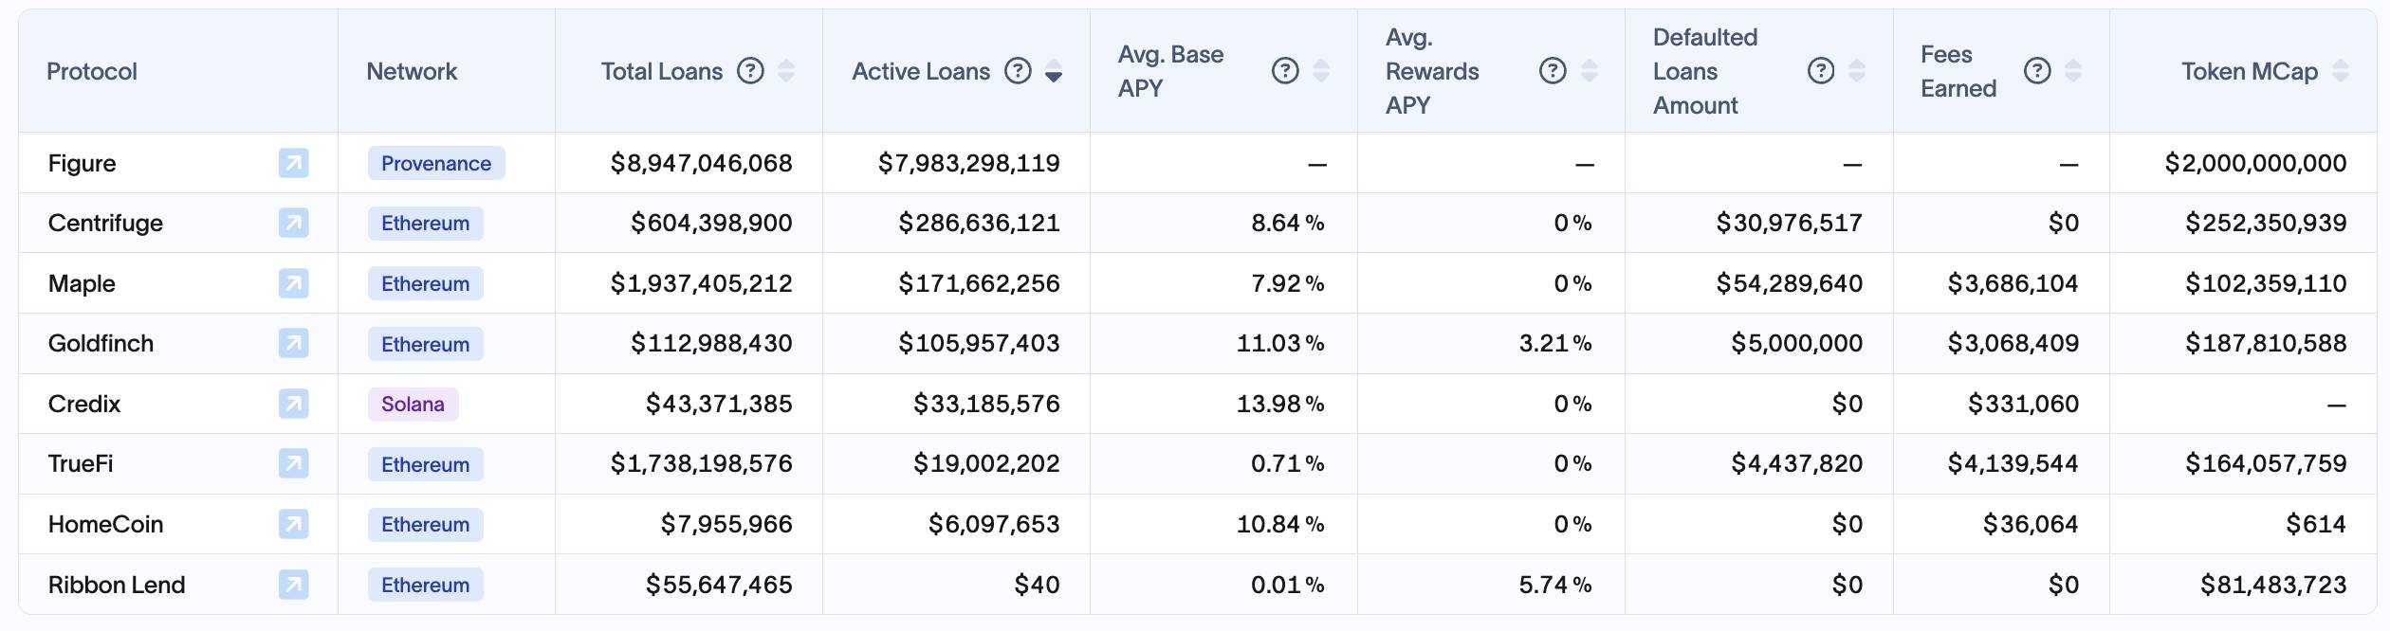Click the Provenance network tag
The image size is (2390, 631).
coord(436,163)
